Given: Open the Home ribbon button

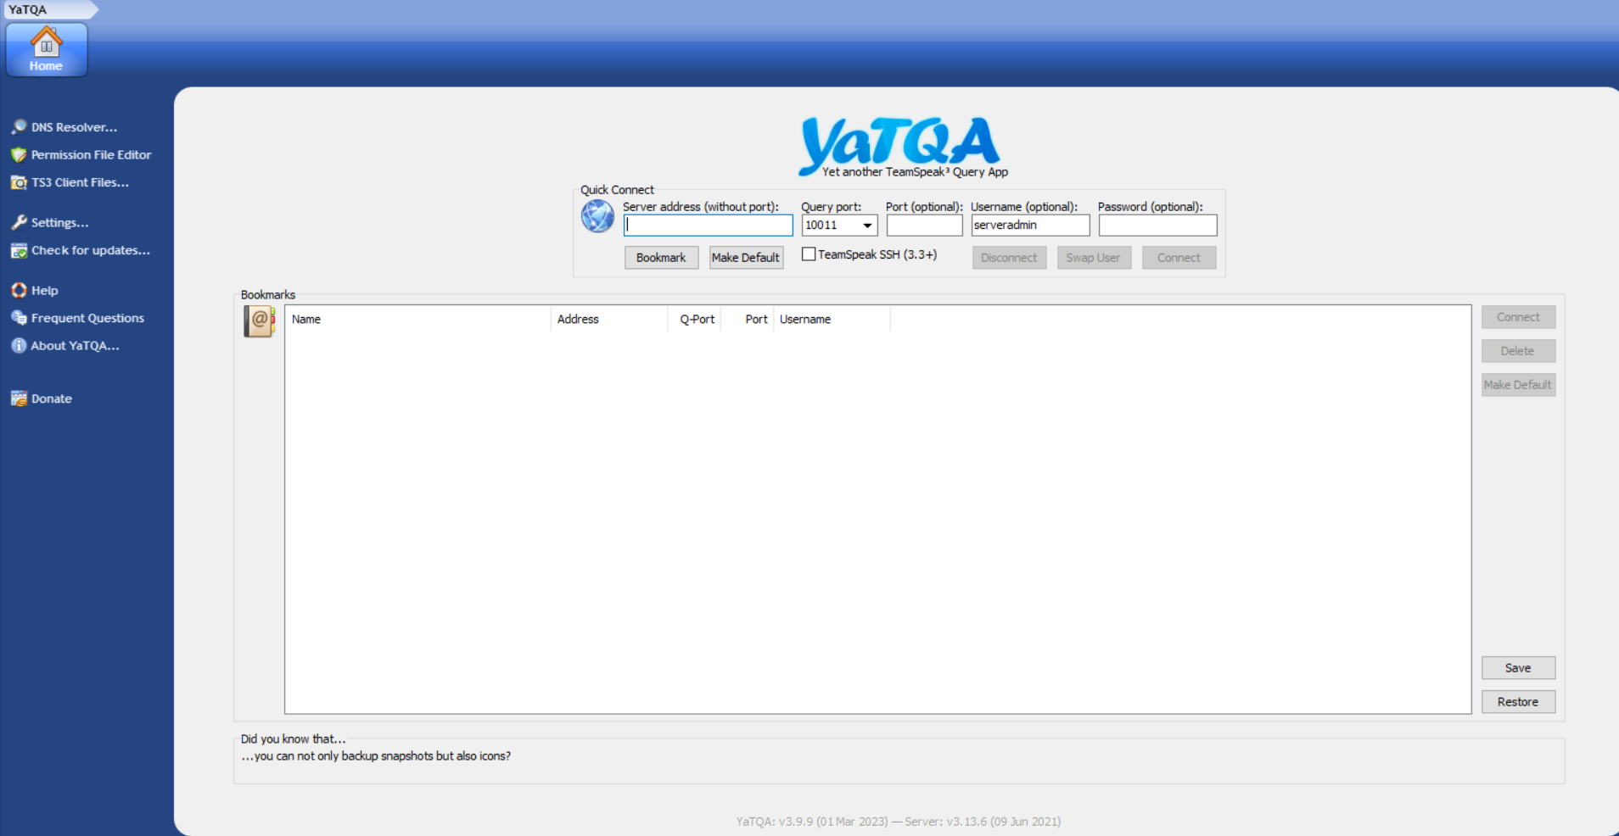Looking at the screenshot, I should coord(46,50).
